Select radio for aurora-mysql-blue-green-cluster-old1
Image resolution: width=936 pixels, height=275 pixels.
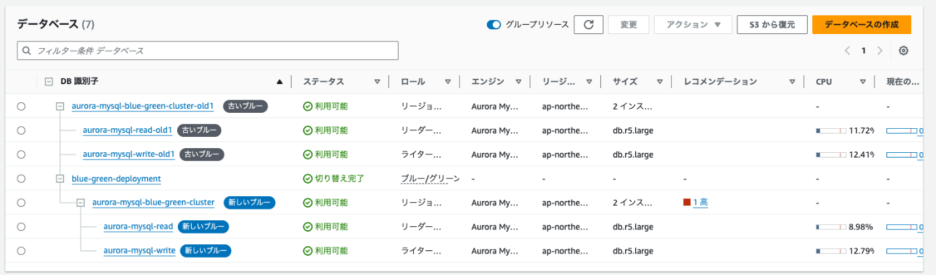[21, 106]
